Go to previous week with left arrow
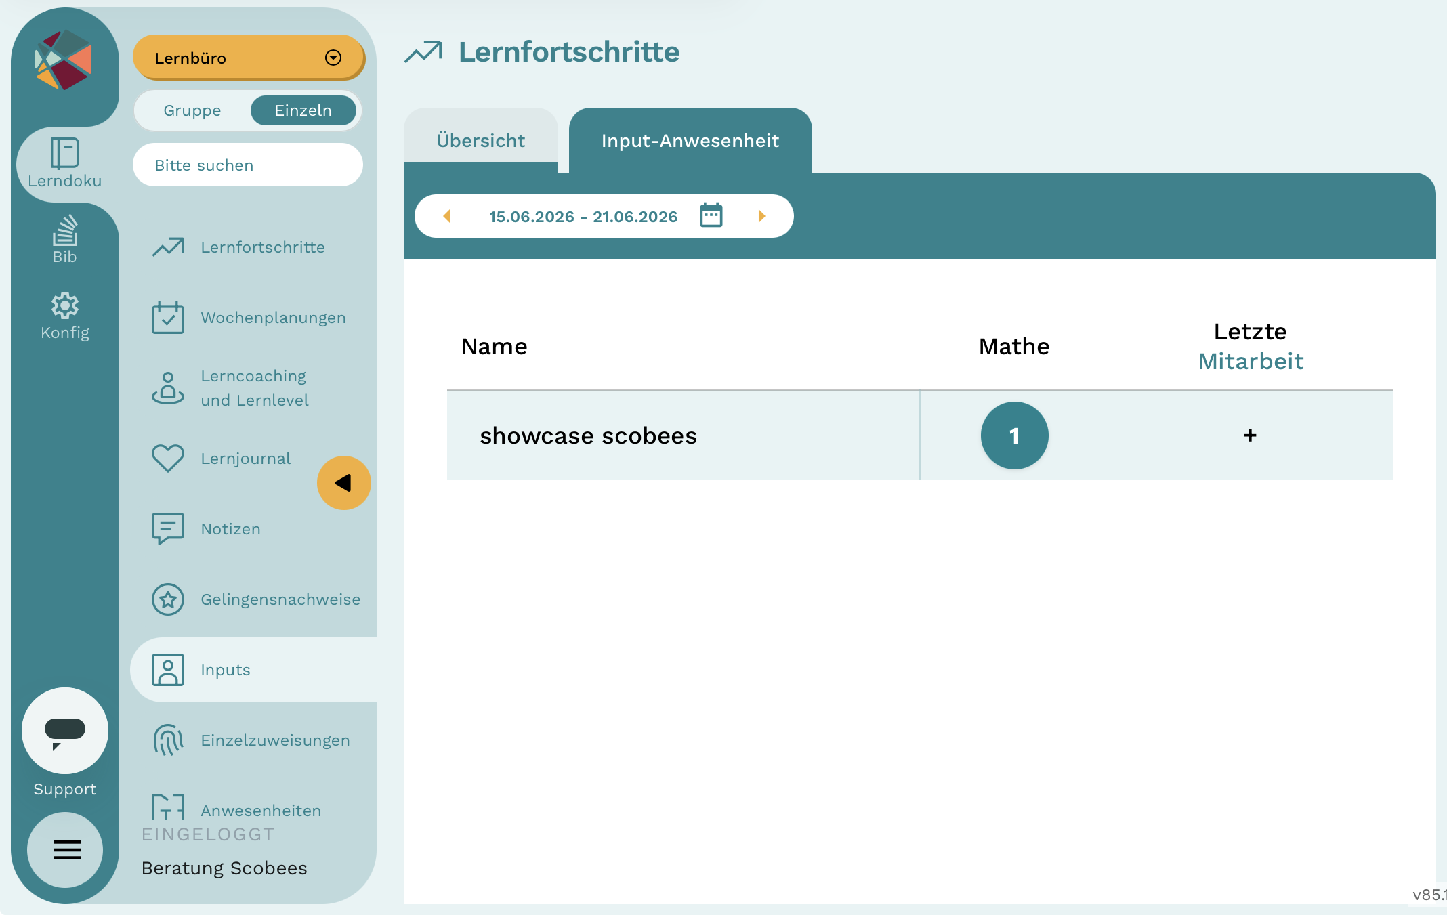 (446, 216)
